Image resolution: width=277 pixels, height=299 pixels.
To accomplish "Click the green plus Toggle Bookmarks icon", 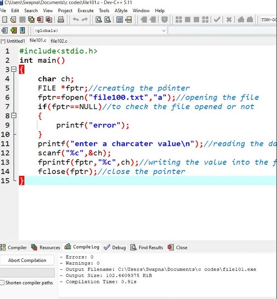I will (14, 30).
